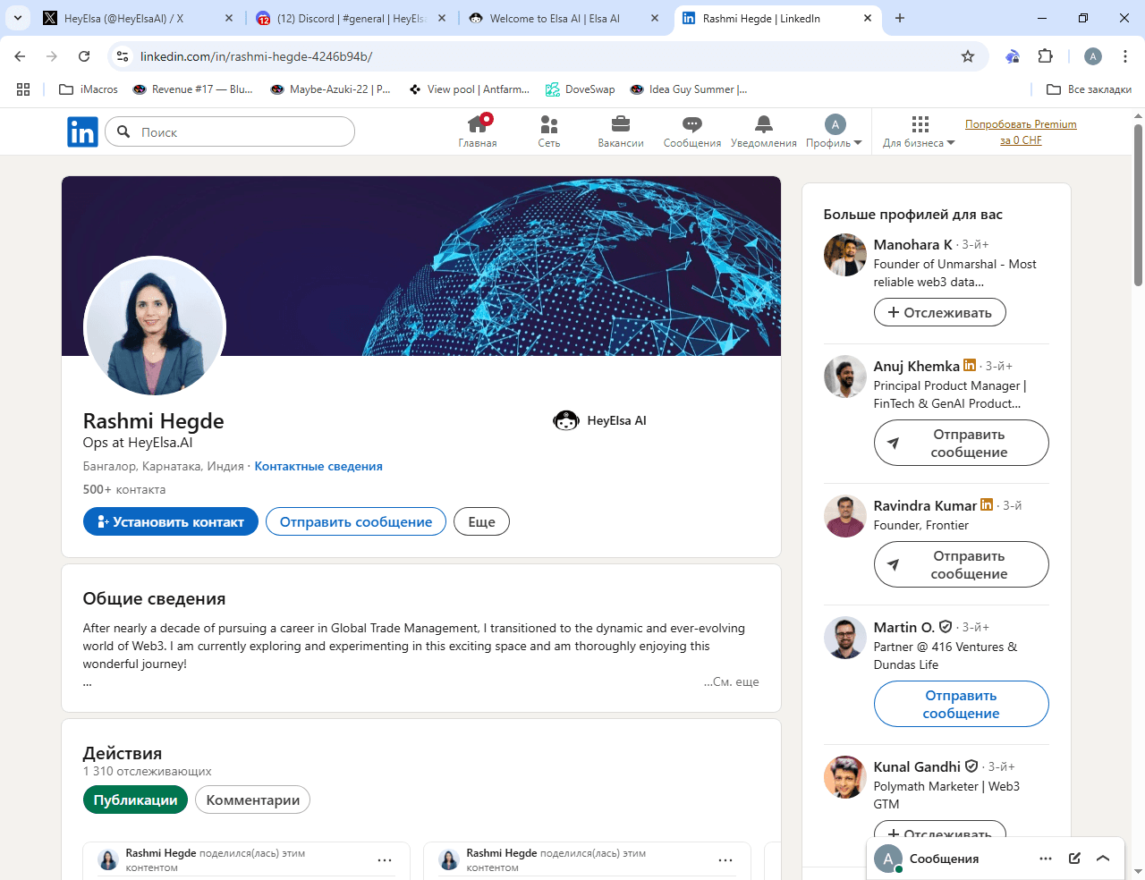Screen dimensions: 1145x880
Task: Open Вакансии jobs briefcase icon
Action: (x=621, y=131)
